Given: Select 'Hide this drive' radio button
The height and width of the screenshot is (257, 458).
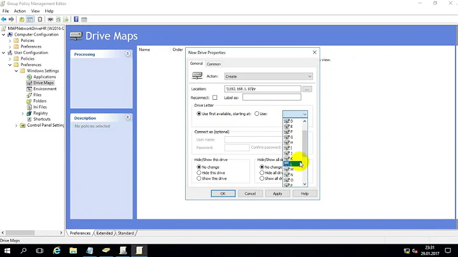Looking at the screenshot, I should click(199, 173).
